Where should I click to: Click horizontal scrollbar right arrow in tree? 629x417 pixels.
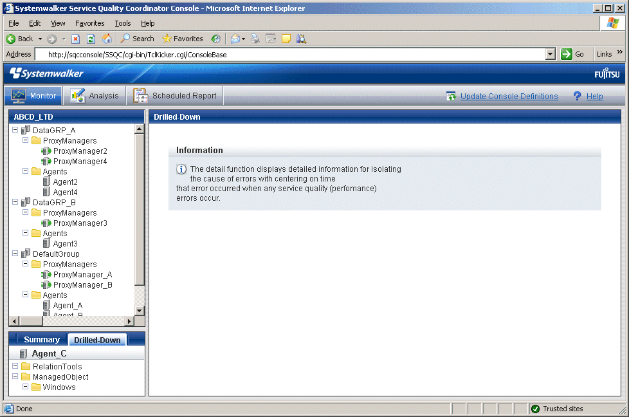(129, 321)
